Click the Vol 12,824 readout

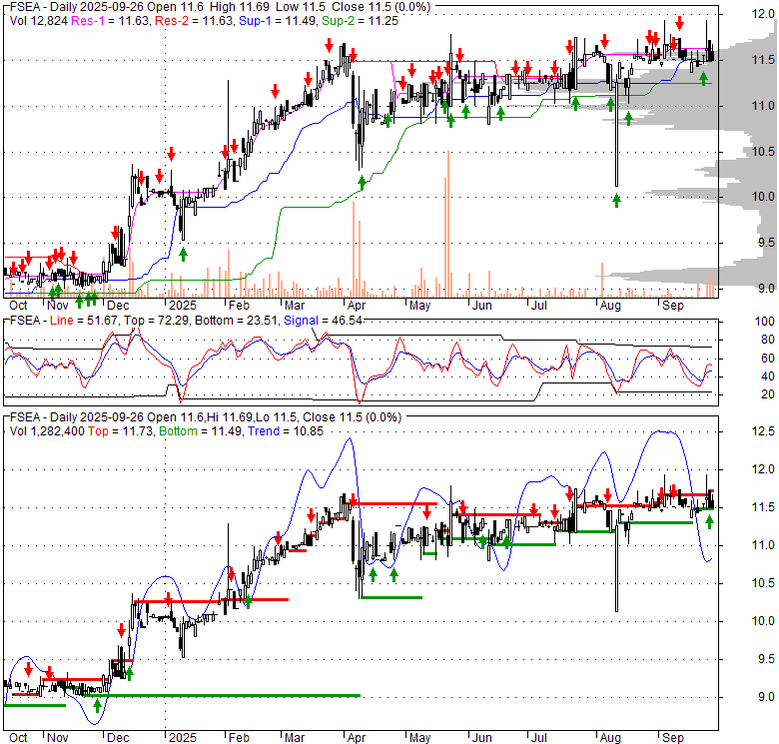(38, 21)
